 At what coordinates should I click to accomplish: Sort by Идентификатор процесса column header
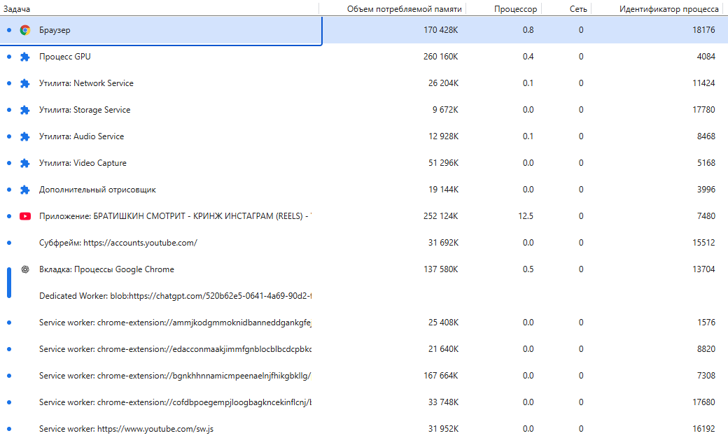pos(668,9)
